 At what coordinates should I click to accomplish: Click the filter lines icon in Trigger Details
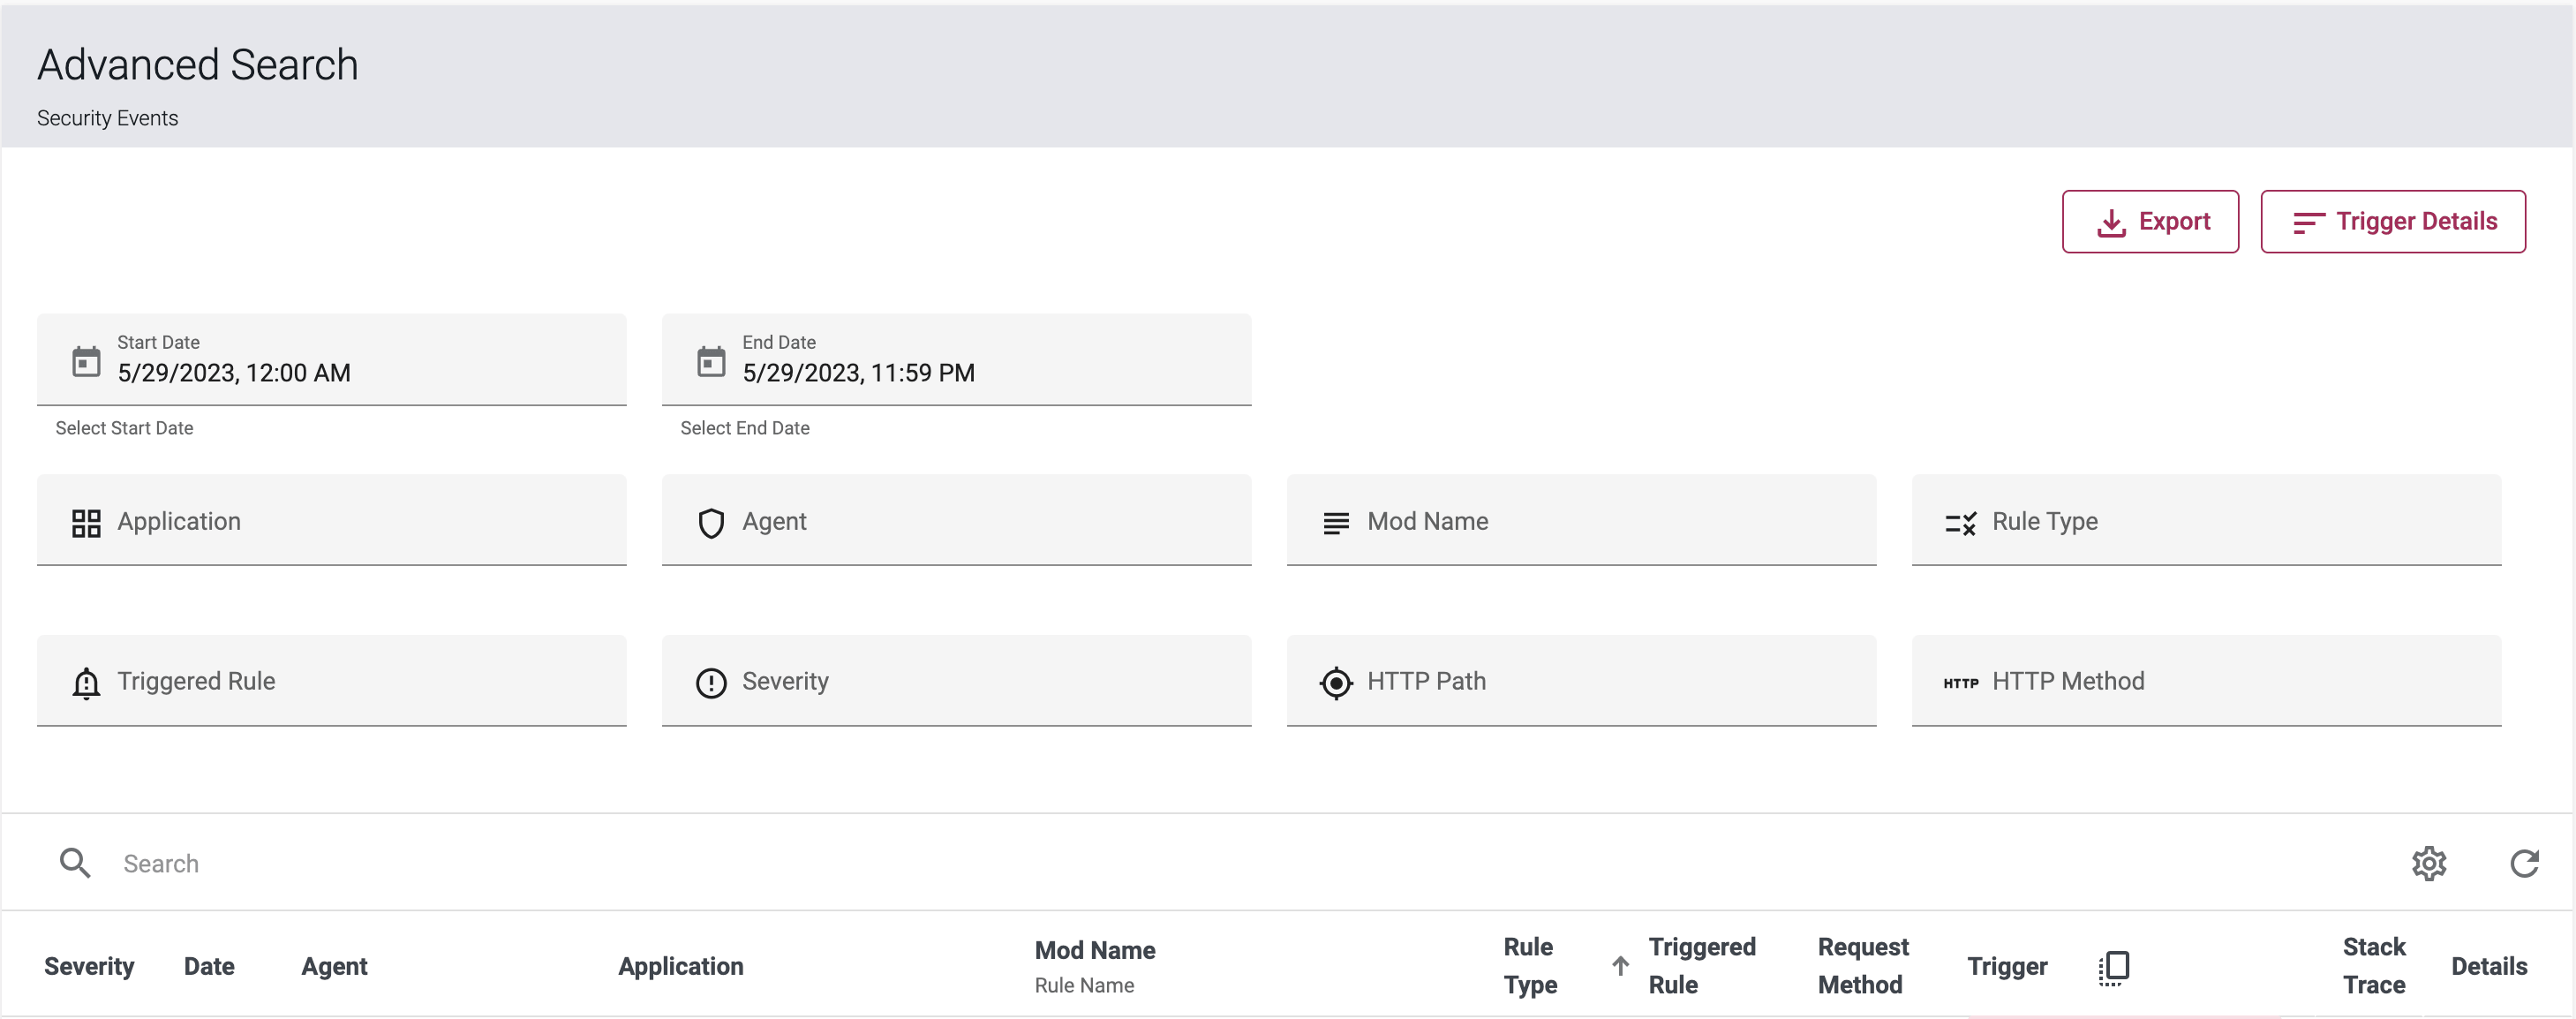2308,222
